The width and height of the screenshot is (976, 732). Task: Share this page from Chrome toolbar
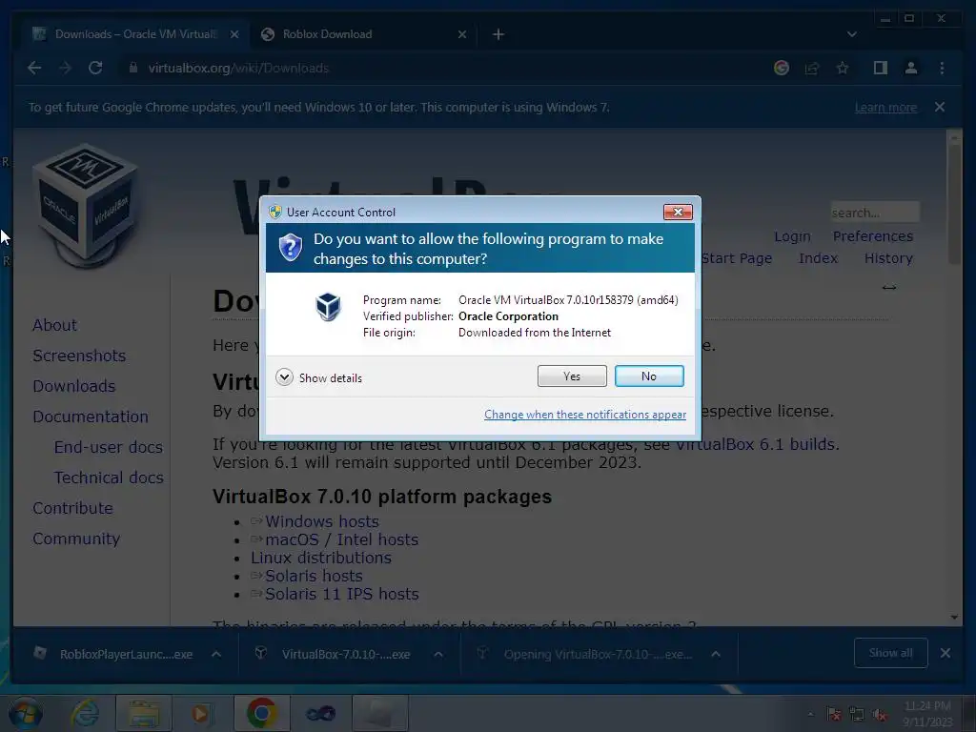coord(812,68)
